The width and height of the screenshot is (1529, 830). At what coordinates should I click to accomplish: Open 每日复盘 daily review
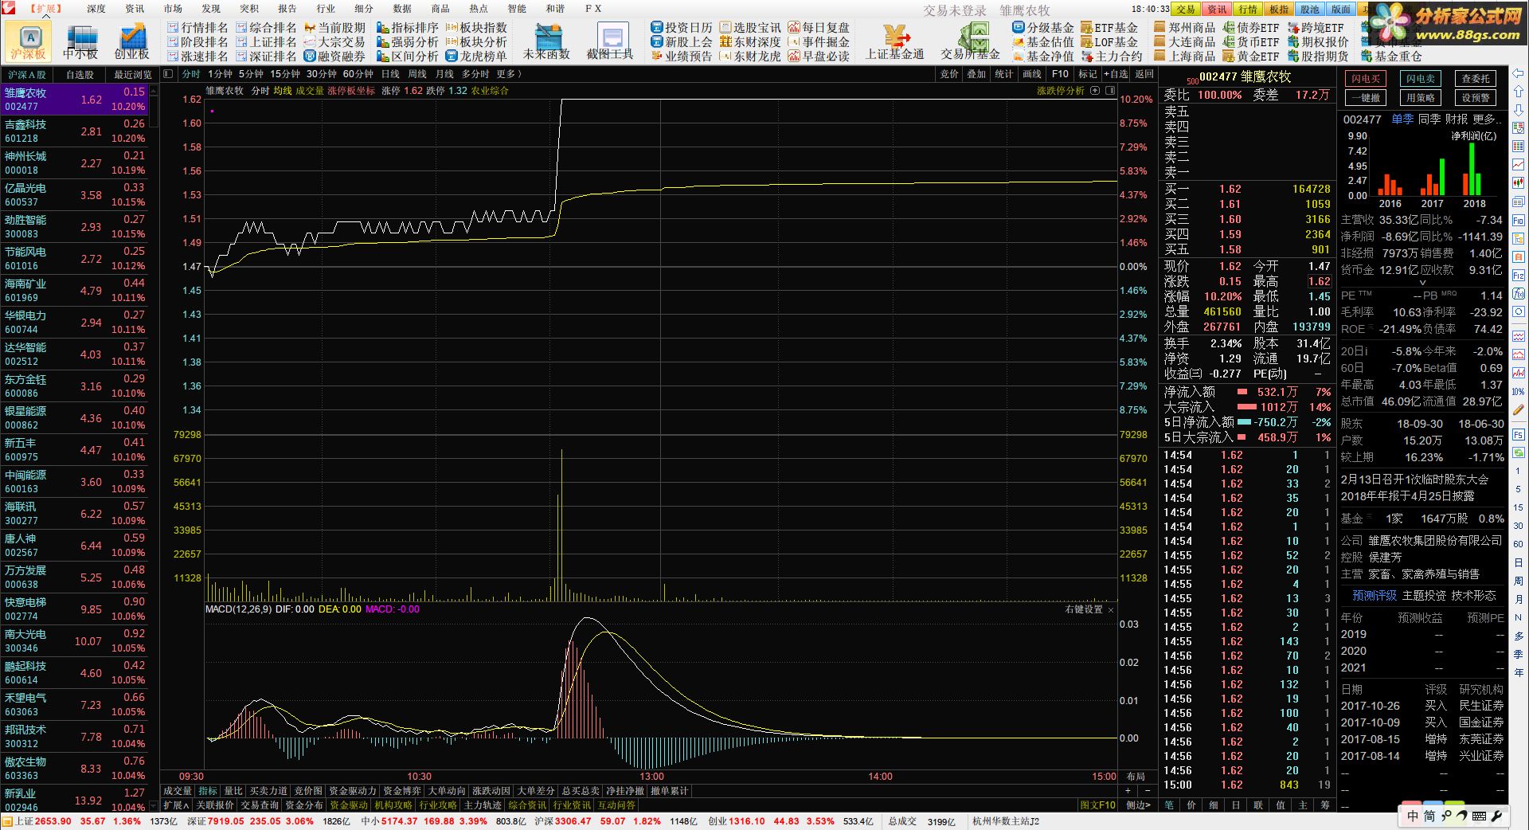(819, 27)
